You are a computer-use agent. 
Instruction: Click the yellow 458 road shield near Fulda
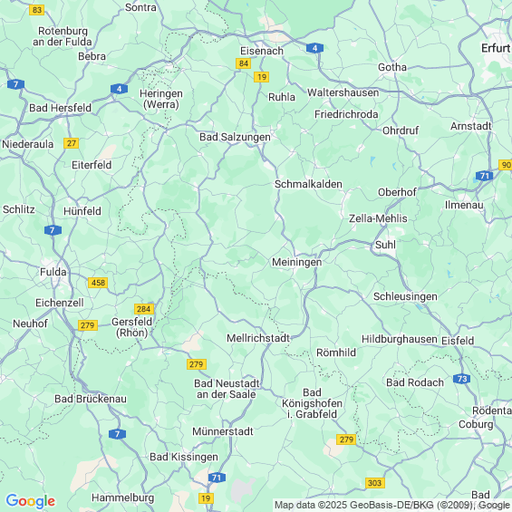(x=98, y=283)
